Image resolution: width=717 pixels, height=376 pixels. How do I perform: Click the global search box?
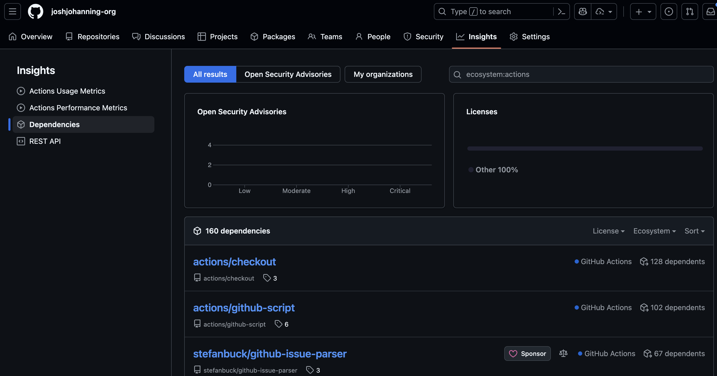(x=502, y=12)
